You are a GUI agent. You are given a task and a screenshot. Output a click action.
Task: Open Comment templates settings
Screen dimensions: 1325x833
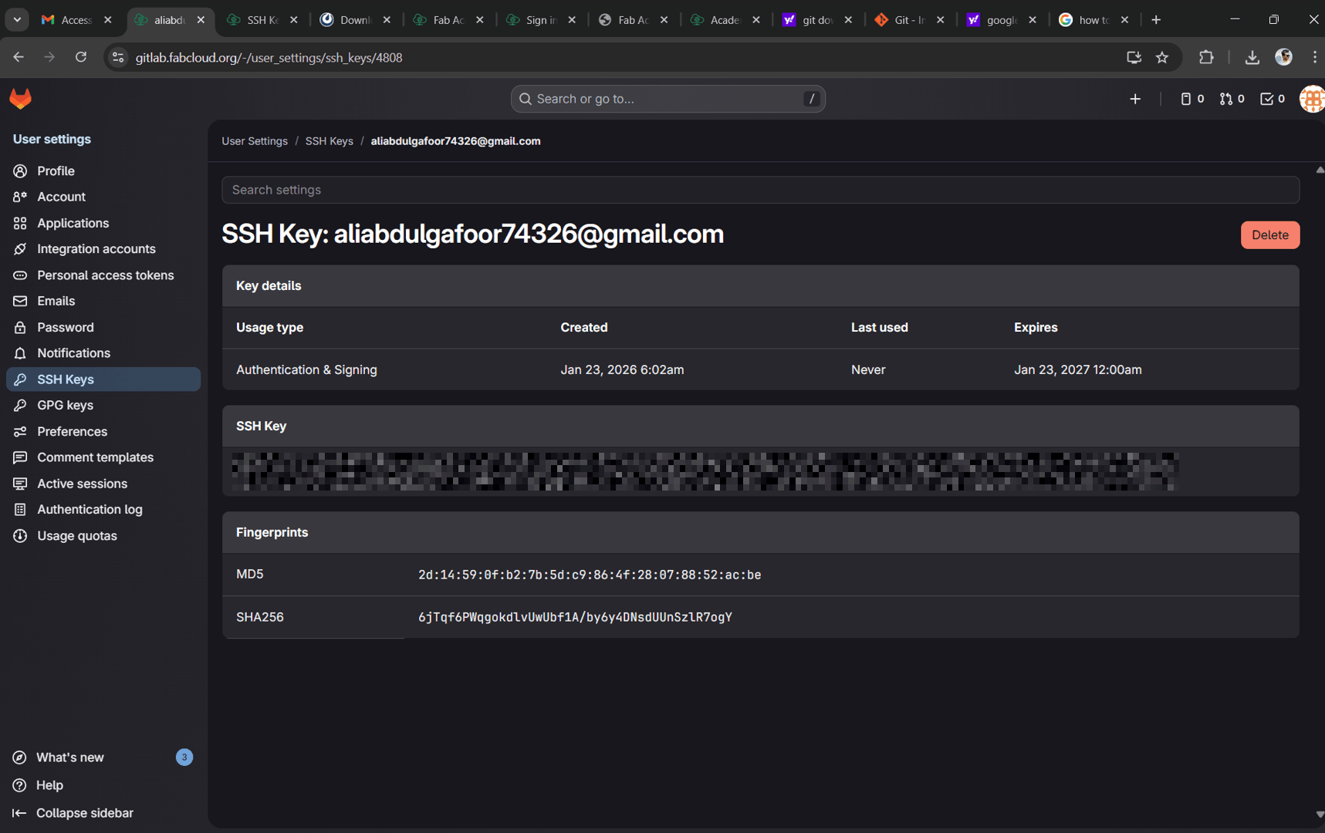point(103,457)
